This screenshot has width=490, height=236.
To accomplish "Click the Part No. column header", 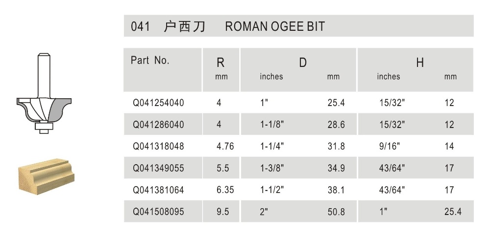I will (150, 61).
